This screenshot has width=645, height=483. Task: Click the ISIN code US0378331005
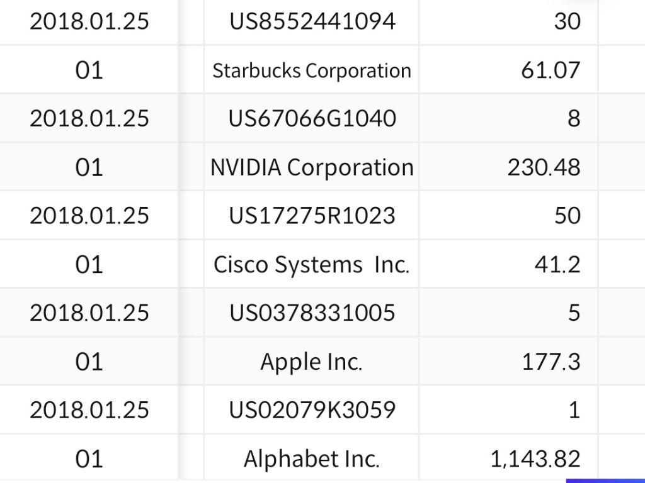point(312,313)
